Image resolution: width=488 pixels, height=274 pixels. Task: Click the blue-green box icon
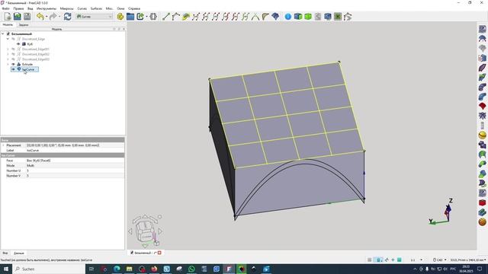click(298, 17)
